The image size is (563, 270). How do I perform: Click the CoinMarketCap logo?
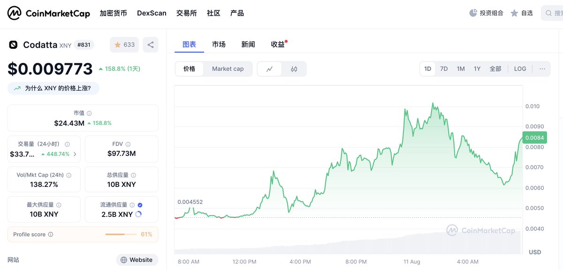(x=48, y=14)
